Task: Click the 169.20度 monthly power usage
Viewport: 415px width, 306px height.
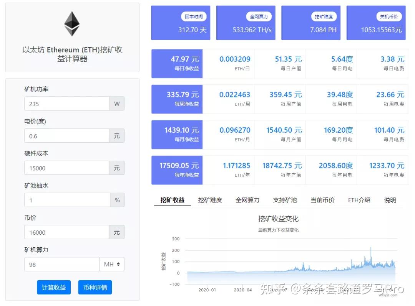Action: tap(339, 130)
